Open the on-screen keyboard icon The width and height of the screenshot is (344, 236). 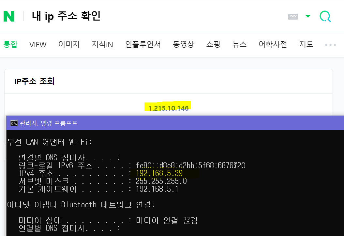293,16
